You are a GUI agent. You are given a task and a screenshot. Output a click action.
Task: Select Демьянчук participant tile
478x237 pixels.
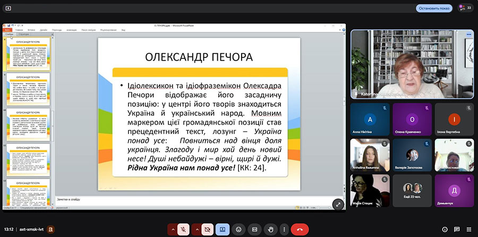pos(454,191)
